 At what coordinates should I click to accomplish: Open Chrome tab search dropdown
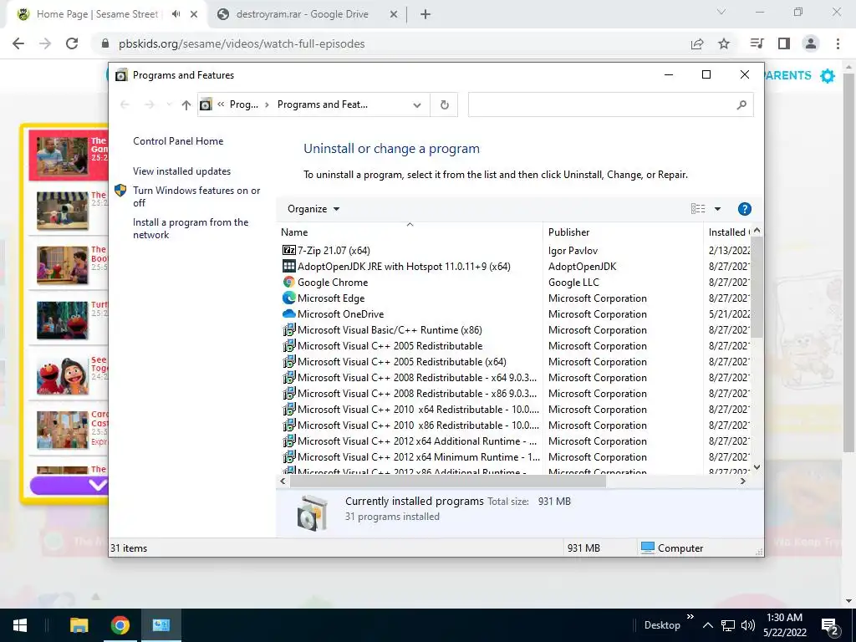[721, 12]
